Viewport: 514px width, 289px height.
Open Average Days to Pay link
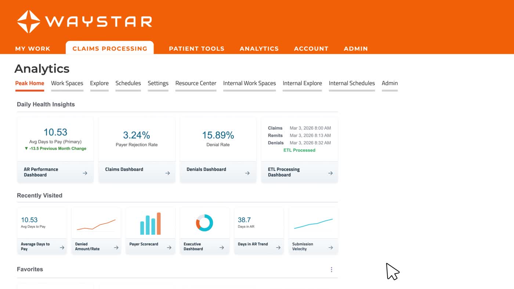click(x=35, y=246)
